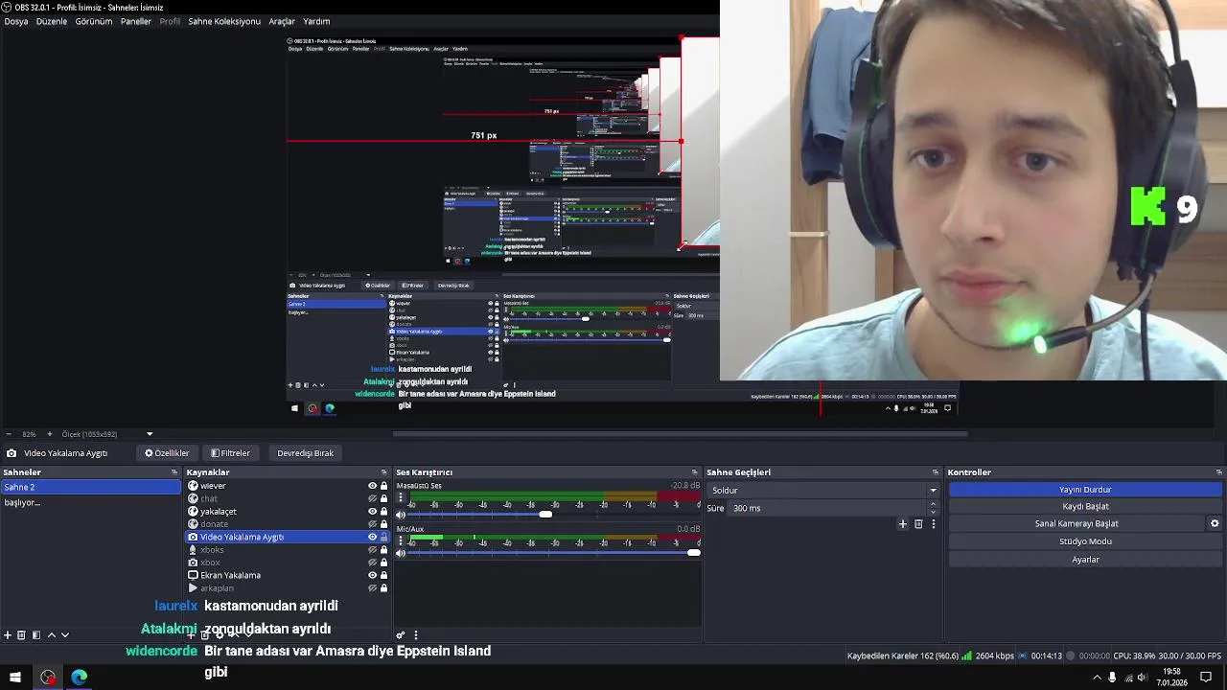Open Windows notification center icon
The height and width of the screenshot is (690, 1227).
[1206, 678]
